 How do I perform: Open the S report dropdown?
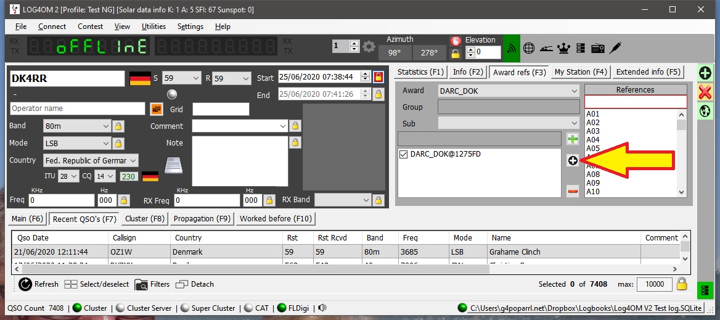click(197, 78)
